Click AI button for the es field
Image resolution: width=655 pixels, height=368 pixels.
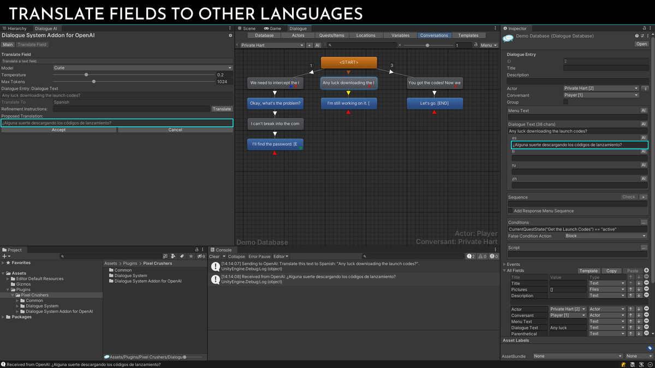click(x=644, y=138)
